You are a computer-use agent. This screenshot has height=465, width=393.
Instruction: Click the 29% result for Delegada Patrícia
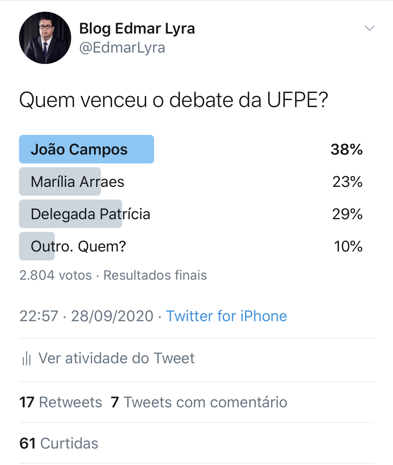(347, 214)
